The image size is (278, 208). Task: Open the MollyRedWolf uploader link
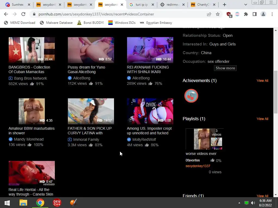point(144,139)
